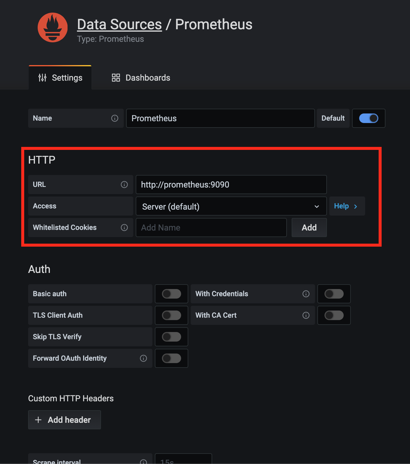Click the info icon beside URL
Screen dimensions: 410x464
coord(124,185)
